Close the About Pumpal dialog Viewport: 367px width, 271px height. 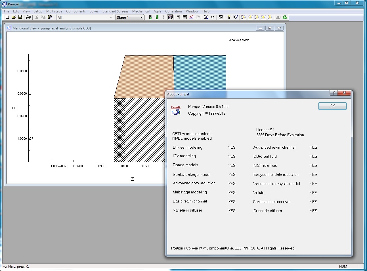click(344, 93)
